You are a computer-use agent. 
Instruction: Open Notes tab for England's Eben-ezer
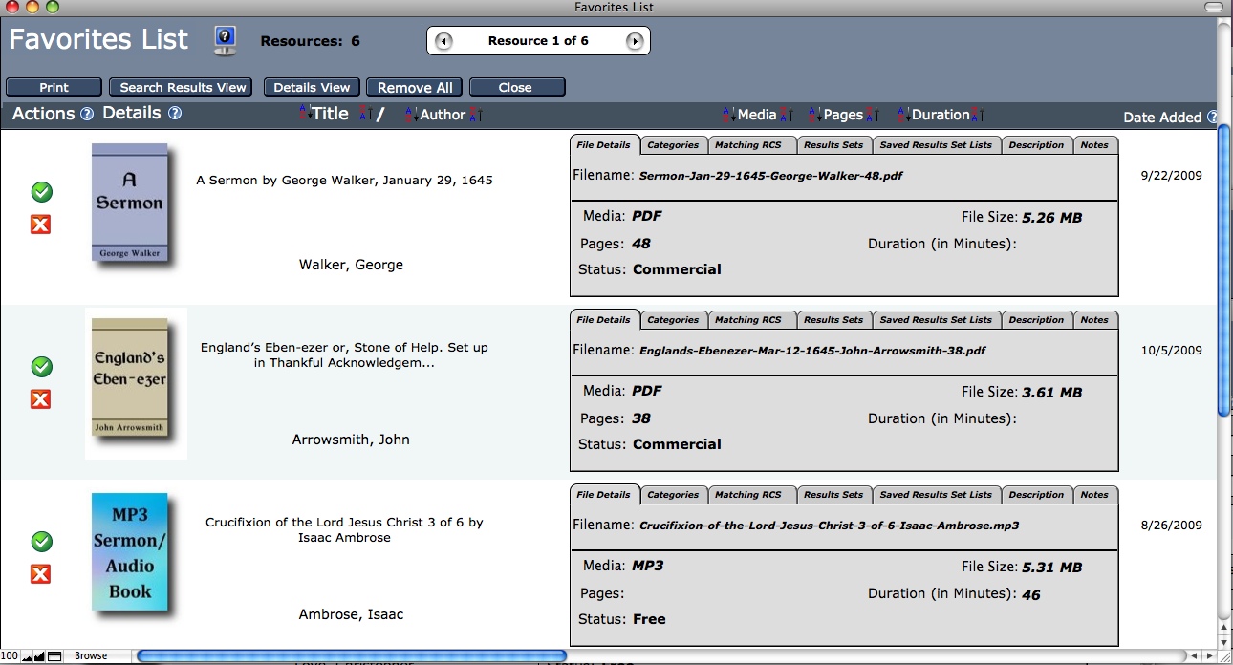click(1094, 320)
